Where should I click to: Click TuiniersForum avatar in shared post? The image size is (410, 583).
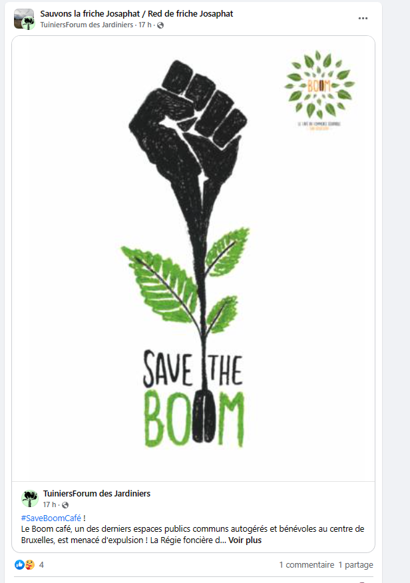pyautogui.click(x=30, y=498)
